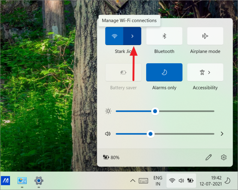
Task: Click the brightness slider handle
Action: (155, 111)
